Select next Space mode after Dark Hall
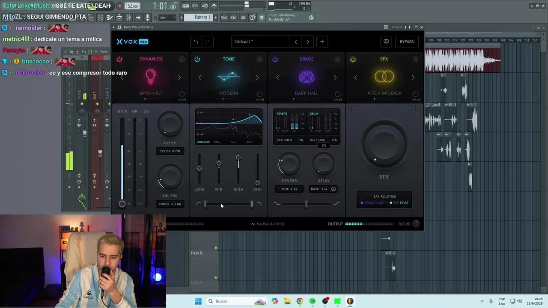The width and height of the screenshot is (548, 308). [x=335, y=77]
